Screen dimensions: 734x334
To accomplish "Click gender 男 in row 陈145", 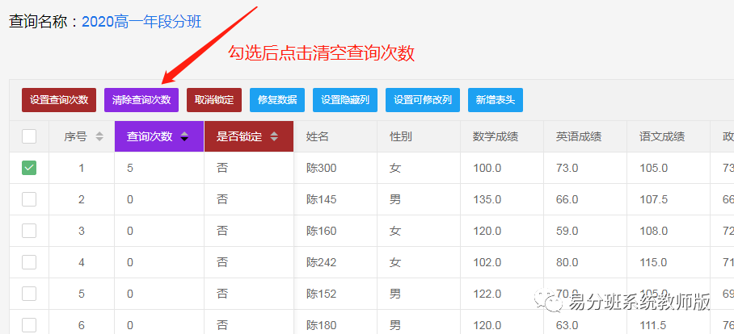I will [x=395, y=199].
